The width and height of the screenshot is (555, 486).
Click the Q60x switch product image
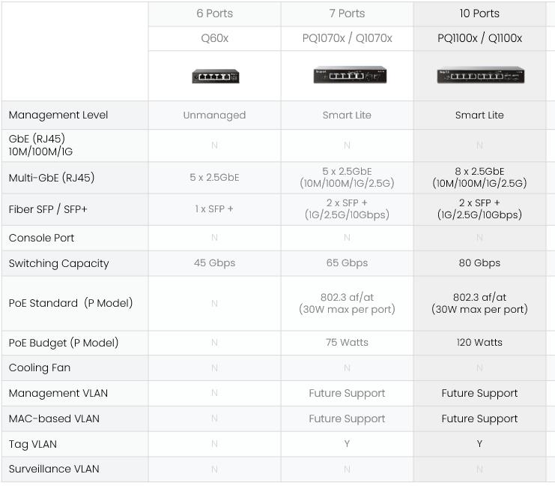click(x=215, y=76)
